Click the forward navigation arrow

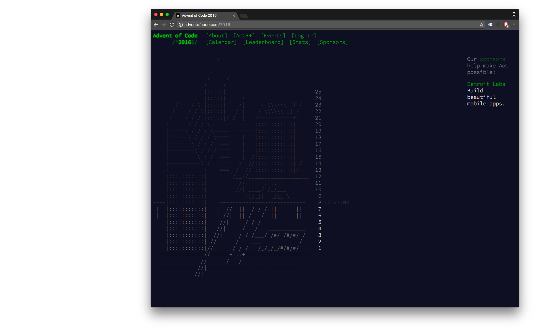pos(164,25)
